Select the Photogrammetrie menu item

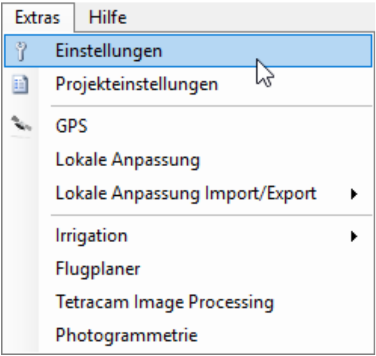coord(127,335)
